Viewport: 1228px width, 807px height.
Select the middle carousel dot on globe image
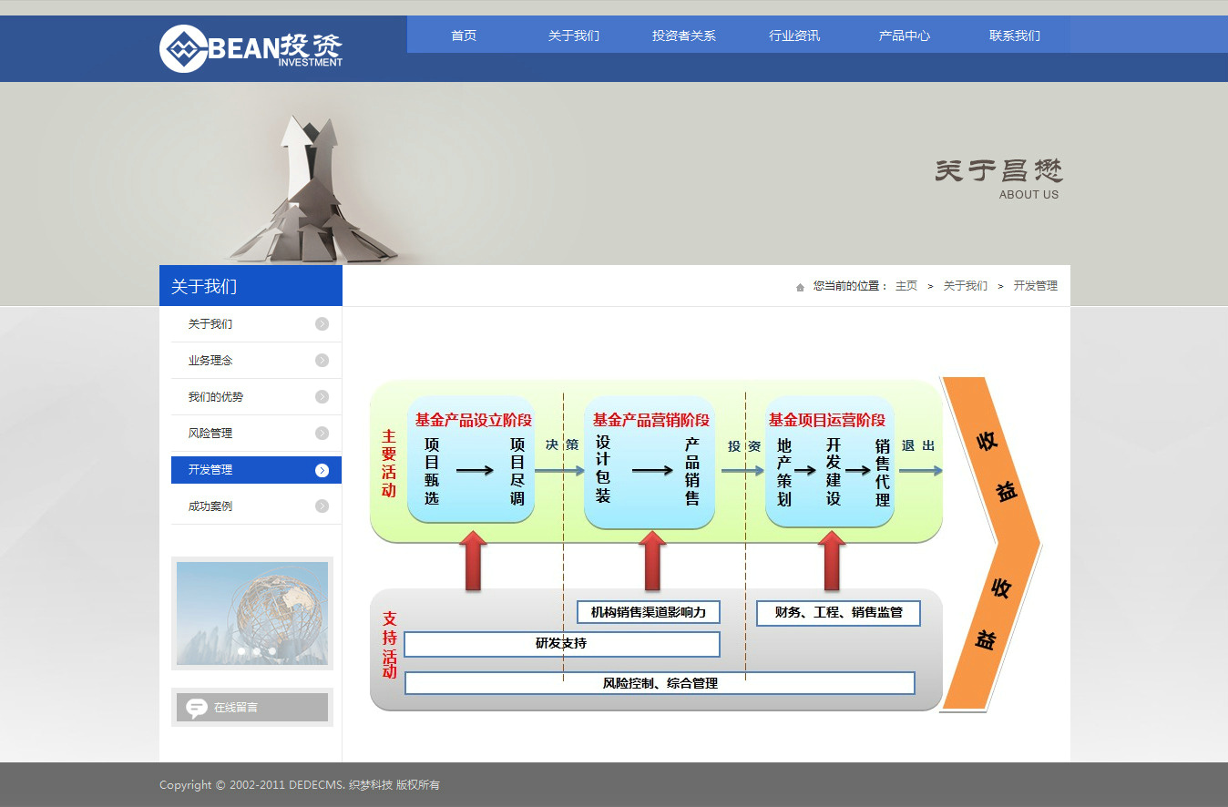click(x=257, y=651)
